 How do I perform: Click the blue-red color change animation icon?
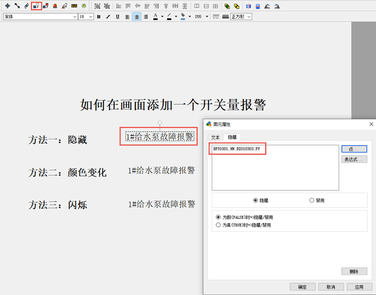pos(45,6)
